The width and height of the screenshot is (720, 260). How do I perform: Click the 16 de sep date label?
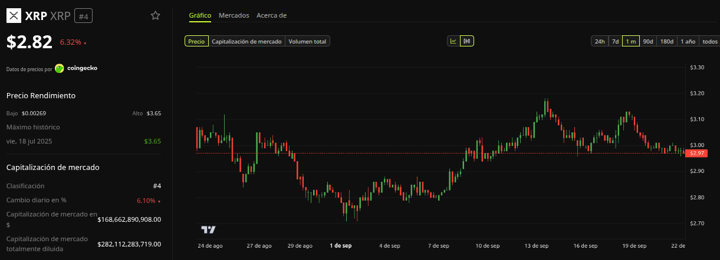[586, 245]
